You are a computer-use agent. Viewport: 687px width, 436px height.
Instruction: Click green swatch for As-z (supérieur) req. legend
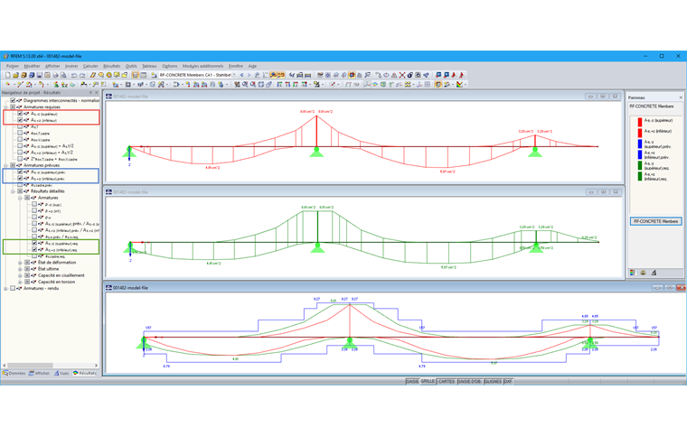(640, 165)
